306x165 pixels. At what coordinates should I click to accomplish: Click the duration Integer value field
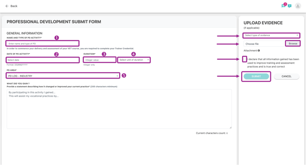(x=100, y=60)
